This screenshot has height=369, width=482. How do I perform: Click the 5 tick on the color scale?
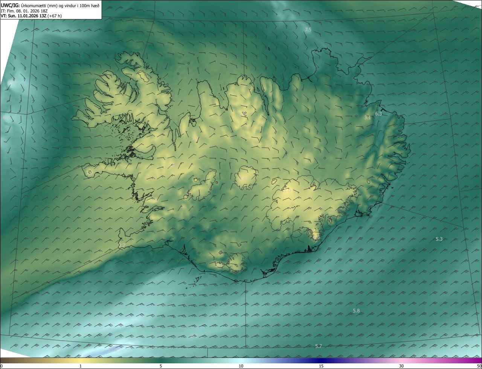(161, 366)
